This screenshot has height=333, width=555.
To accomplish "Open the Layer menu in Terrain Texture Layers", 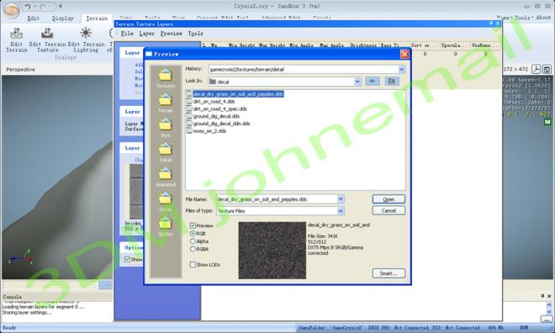I will pyautogui.click(x=146, y=34).
